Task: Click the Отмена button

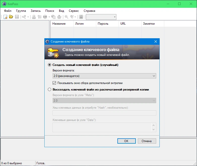Action: (x=147, y=141)
